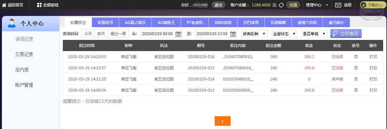Click the refresh balance icon
Image resolution: width=387 pixels, height=129 pixels.
pos(281,5)
